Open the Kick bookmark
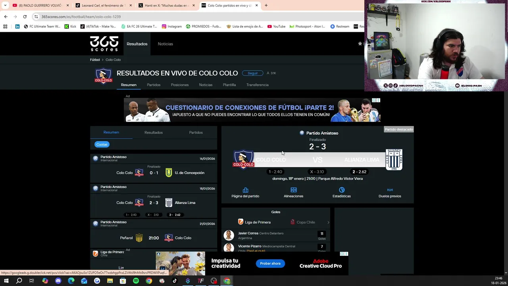 [70, 27]
